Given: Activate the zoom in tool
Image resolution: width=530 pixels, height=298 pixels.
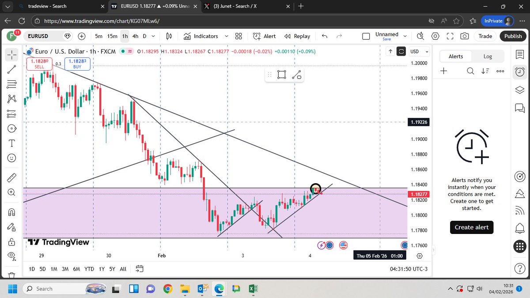Looking at the screenshot, I should 12,192.
